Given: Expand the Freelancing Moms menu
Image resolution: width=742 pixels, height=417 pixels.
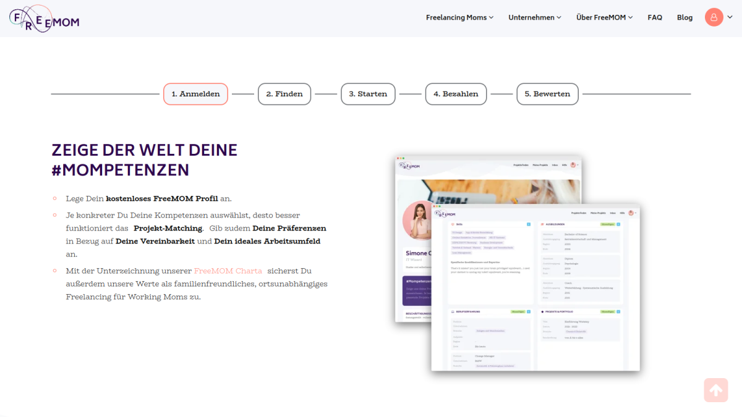Looking at the screenshot, I should point(459,17).
